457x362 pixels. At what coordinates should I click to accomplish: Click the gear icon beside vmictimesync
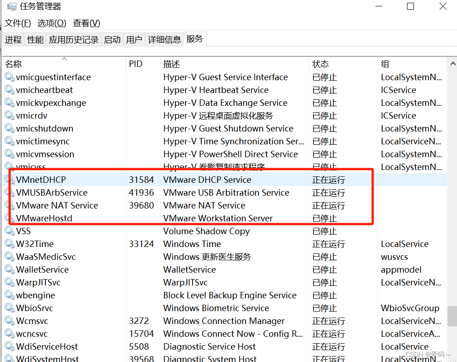9,141
